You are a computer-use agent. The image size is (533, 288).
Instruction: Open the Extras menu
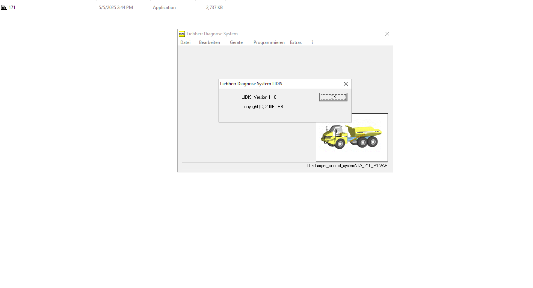point(296,42)
